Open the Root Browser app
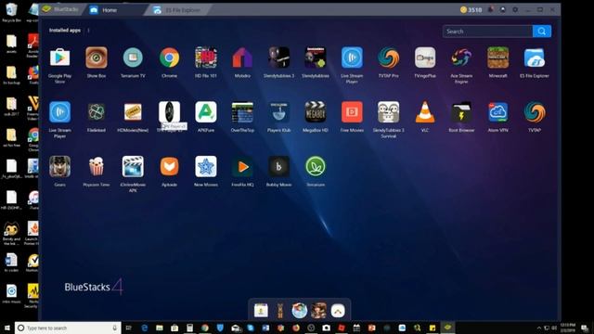Screen dimensions: 594x334 pyautogui.click(x=461, y=112)
